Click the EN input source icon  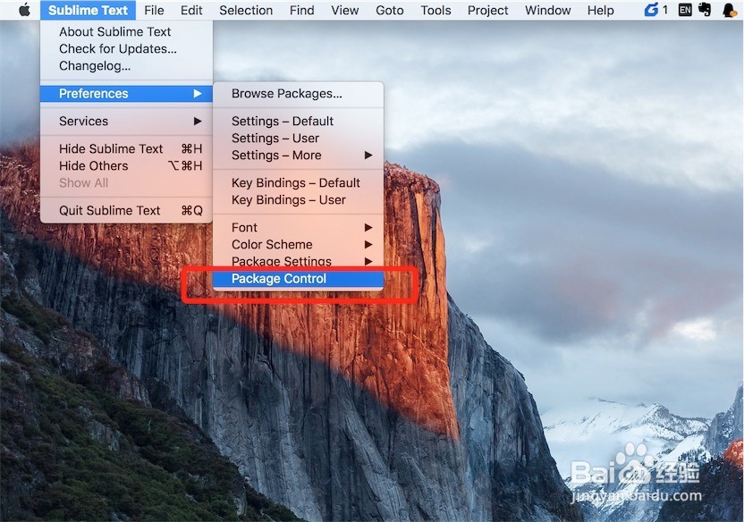point(685,10)
